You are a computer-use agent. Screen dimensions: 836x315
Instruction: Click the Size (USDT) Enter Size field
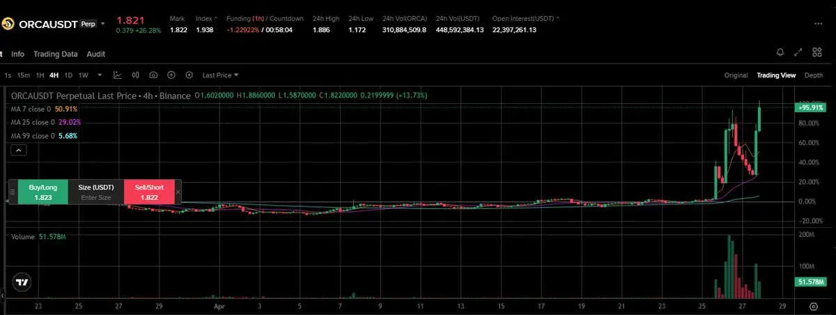click(96, 192)
